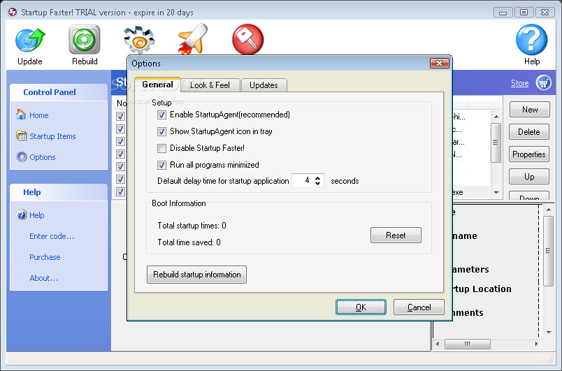Click the Startup Items folder icon
Image resolution: width=562 pixels, height=371 pixels.
tap(22, 136)
